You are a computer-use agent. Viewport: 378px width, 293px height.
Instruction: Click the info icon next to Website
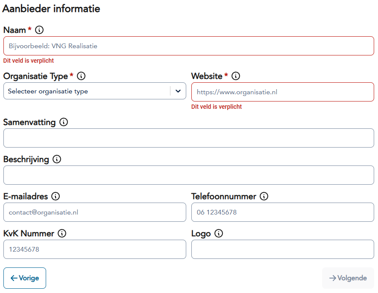pos(235,76)
